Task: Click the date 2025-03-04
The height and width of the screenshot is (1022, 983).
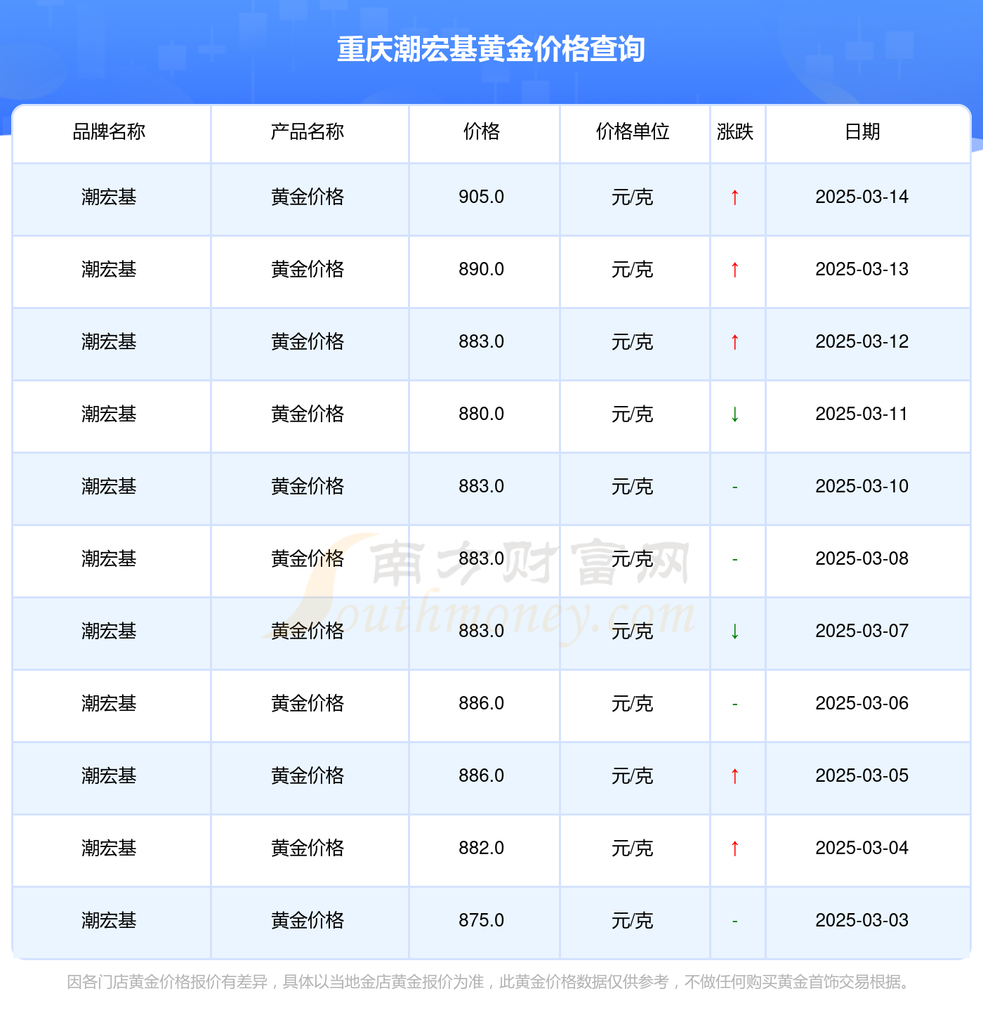Action: point(862,848)
